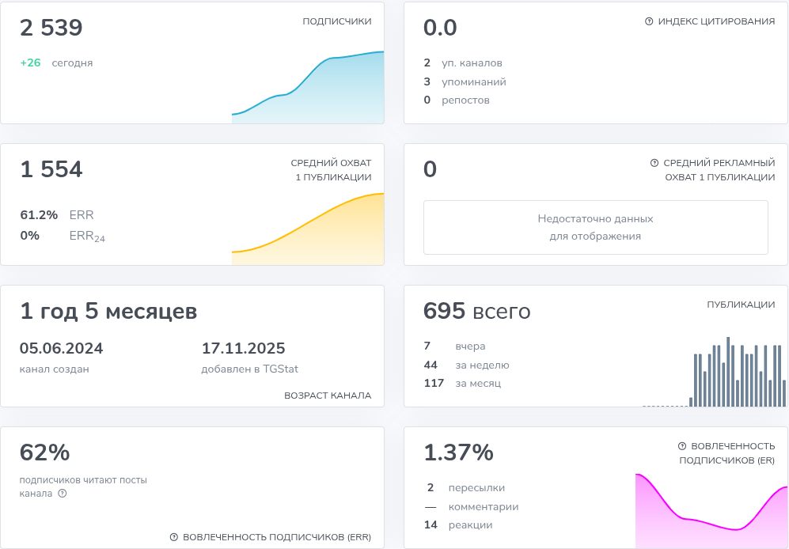Click question mark after 'читают посты канала'
This screenshot has height=549, width=789.
tap(63, 494)
